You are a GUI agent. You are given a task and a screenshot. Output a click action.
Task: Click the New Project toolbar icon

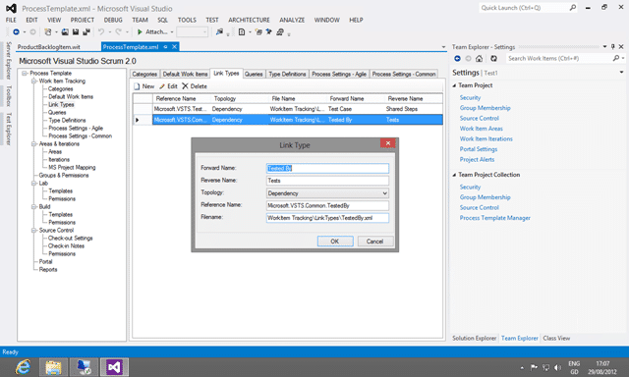coord(48,32)
